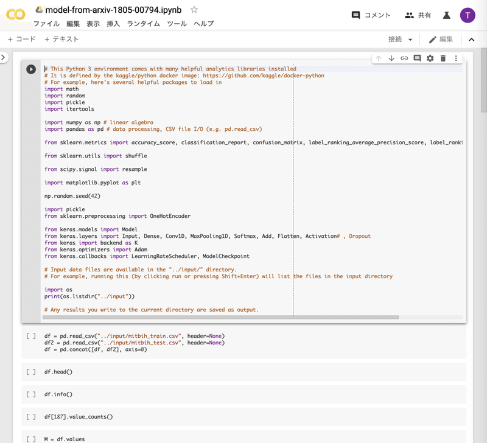Open the 挿入 menu
This screenshot has width=487, height=443.
(x=113, y=24)
